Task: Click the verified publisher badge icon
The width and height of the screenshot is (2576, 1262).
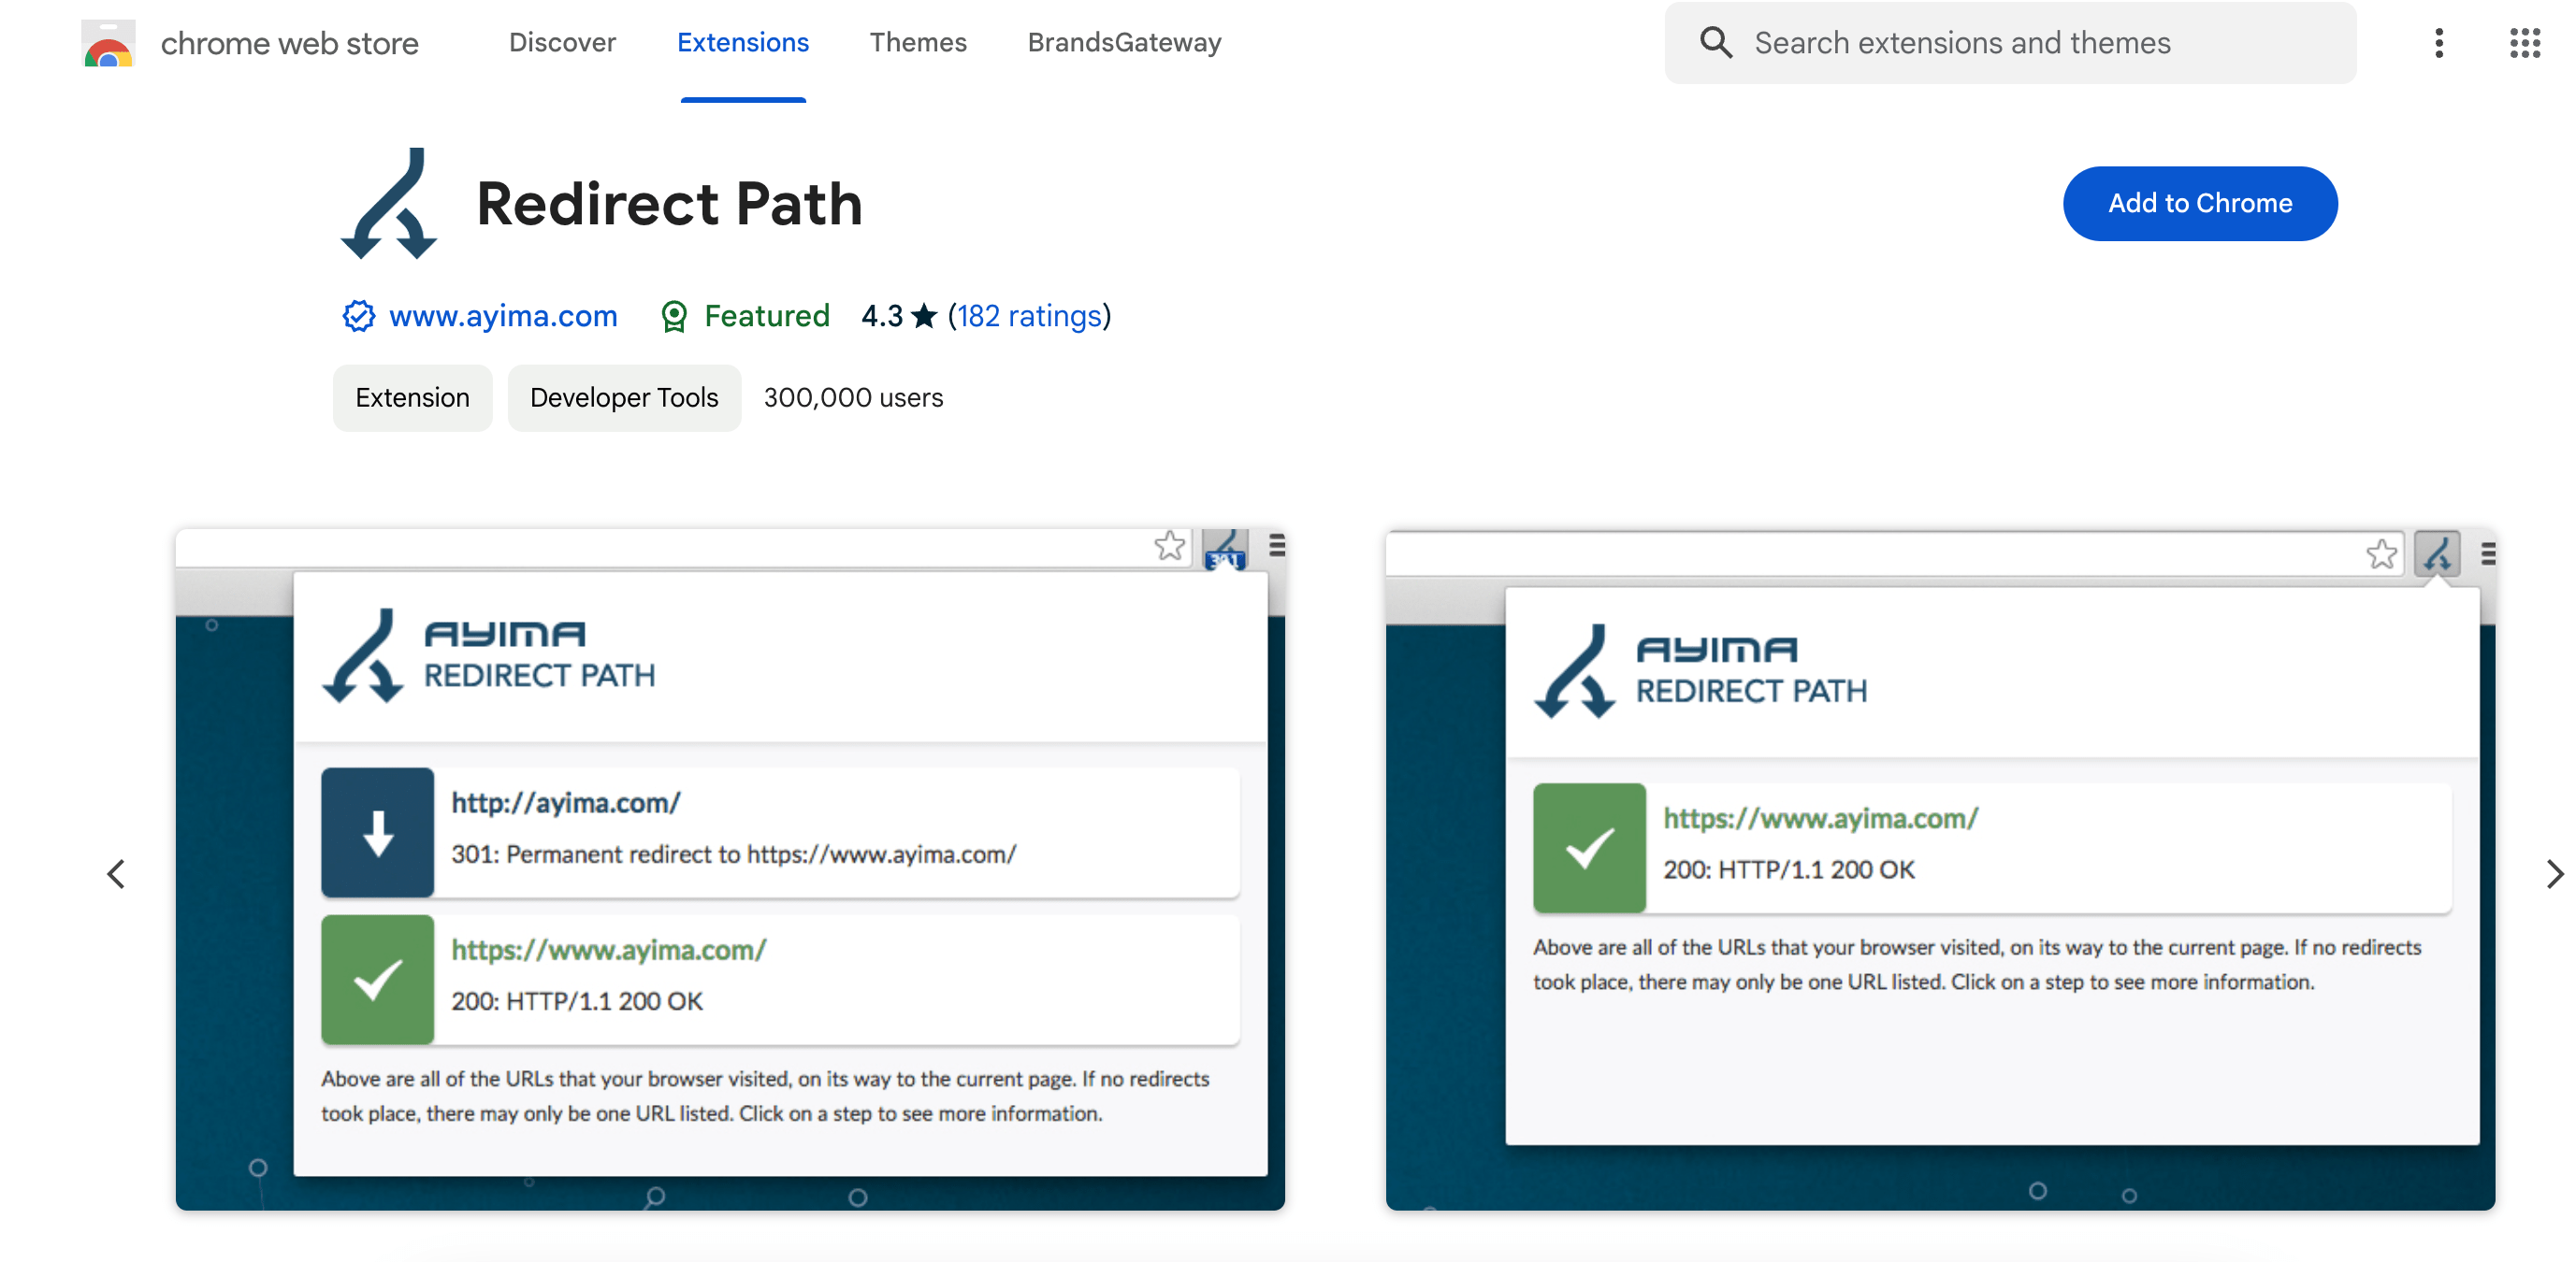Action: [359, 316]
